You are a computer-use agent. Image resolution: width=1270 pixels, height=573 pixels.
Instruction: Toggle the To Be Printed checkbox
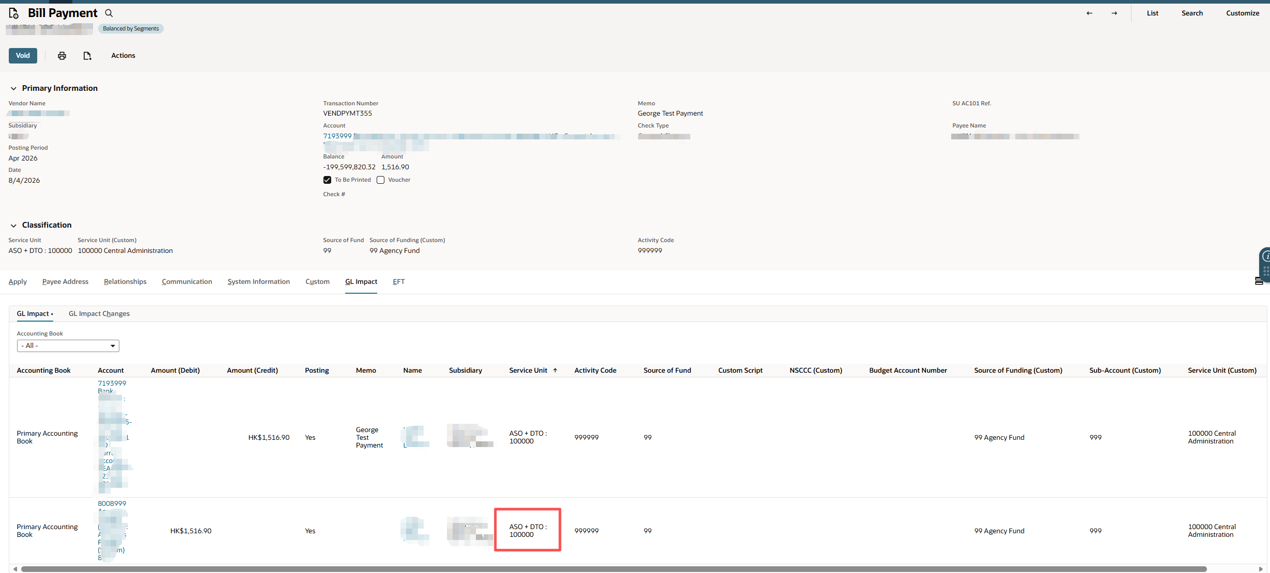pos(327,180)
